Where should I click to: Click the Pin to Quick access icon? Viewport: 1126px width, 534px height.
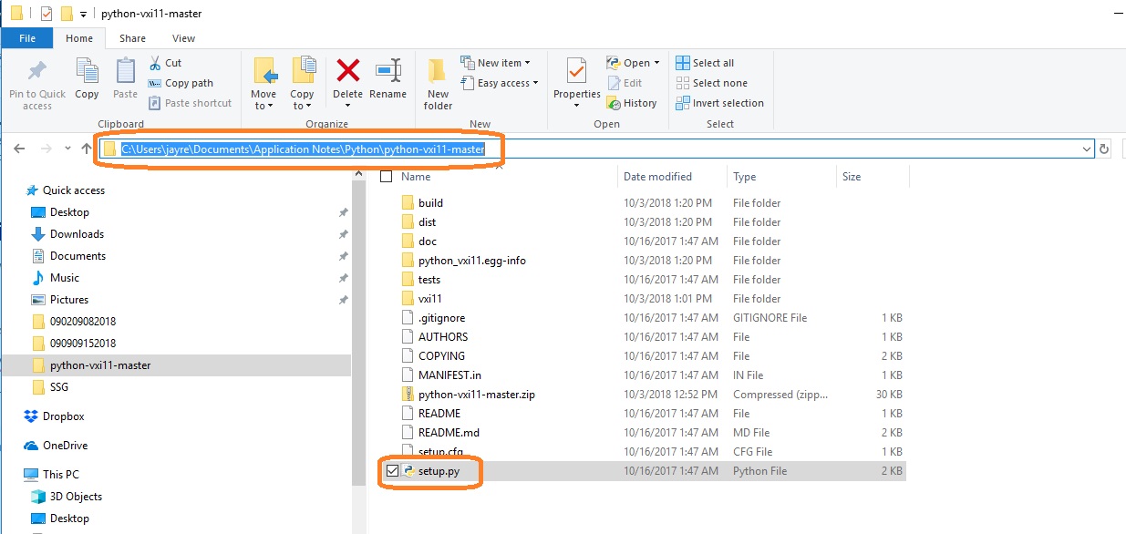37,71
